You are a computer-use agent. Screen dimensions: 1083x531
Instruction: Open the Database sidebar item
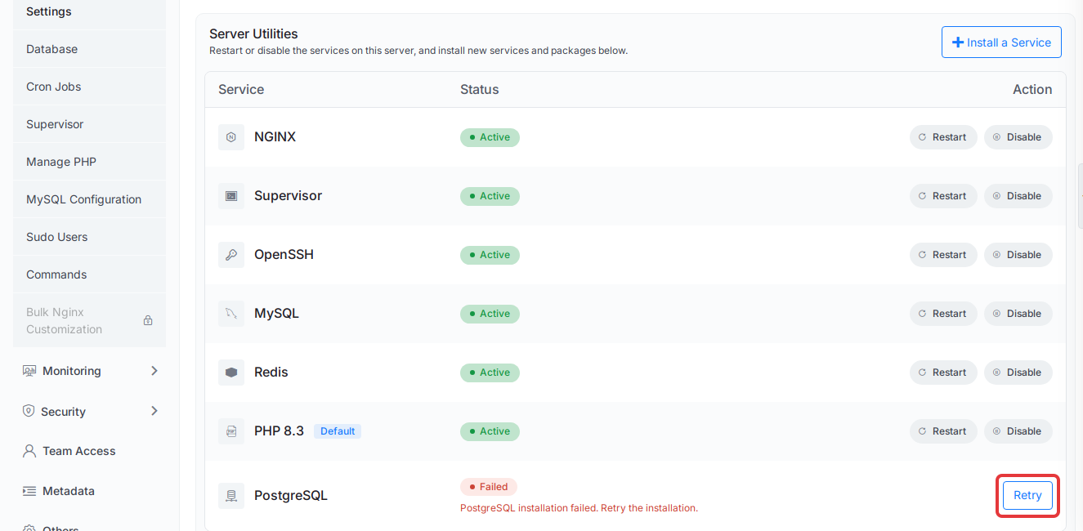(89, 49)
